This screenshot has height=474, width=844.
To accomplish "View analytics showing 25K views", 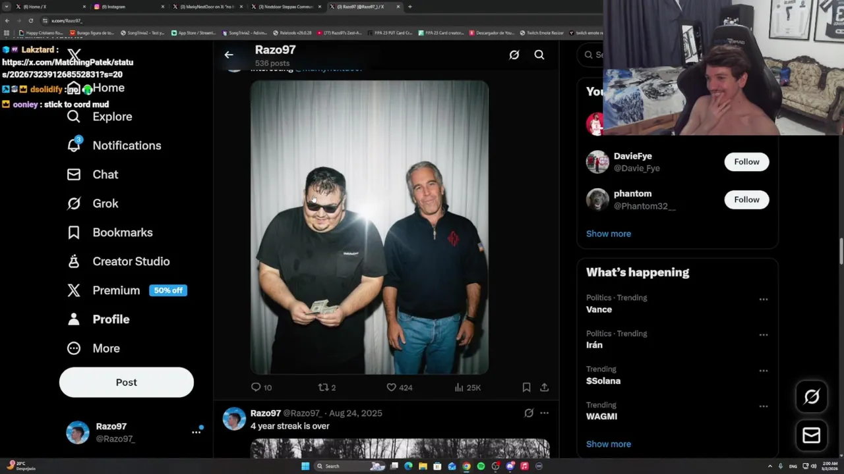I will [x=467, y=388].
